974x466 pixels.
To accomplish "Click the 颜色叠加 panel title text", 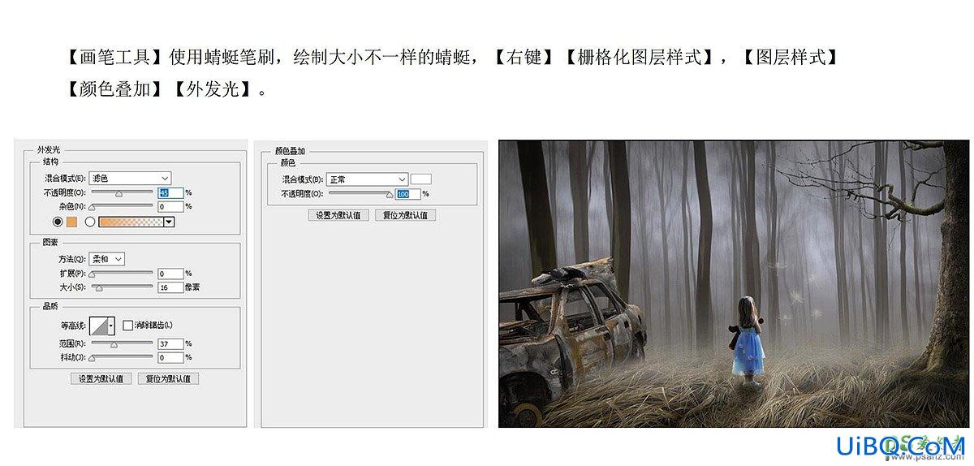I will (290, 151).
